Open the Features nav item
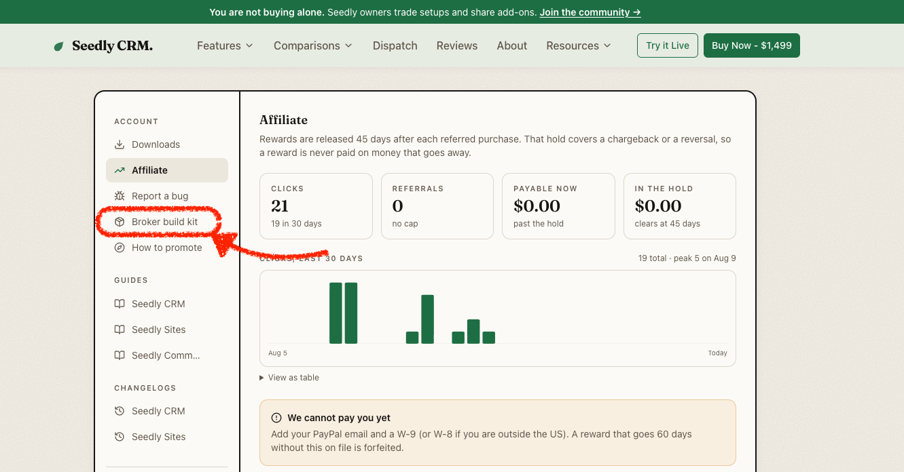The width and height of the screenshot is (904, 472). 225,45
